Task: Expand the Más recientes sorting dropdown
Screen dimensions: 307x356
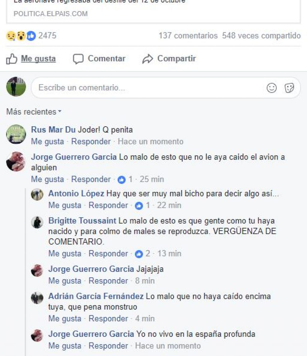Action: (34, 112)
